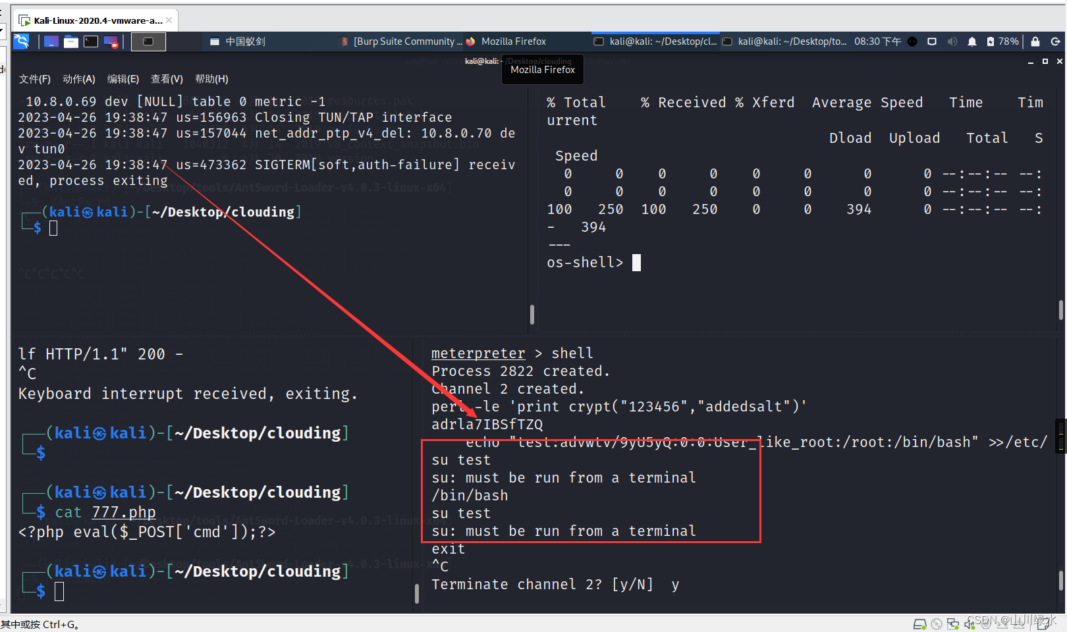Click 'Process 2822 created.' line
This screenshot has width=1067, height=632.
(520, 371)
